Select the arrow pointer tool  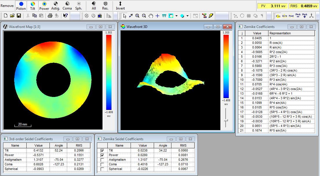point(125,16)
